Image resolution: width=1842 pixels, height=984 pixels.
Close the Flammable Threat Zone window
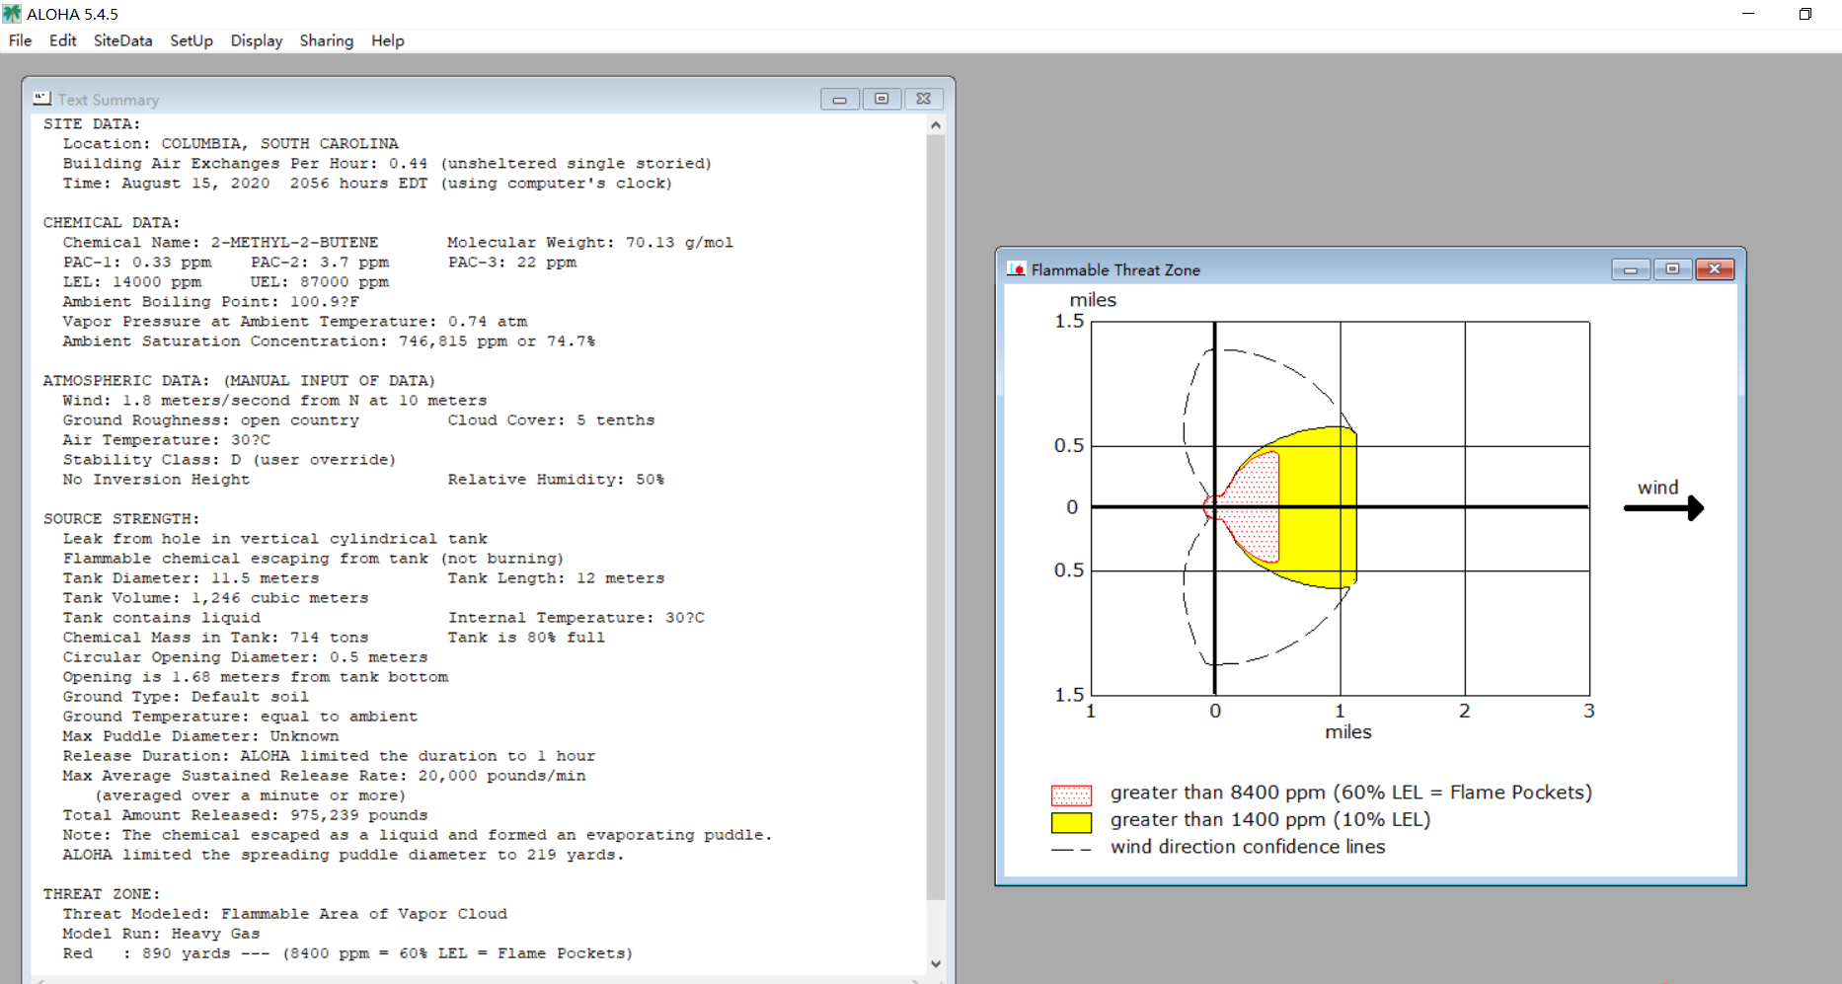pos(1715,269)
